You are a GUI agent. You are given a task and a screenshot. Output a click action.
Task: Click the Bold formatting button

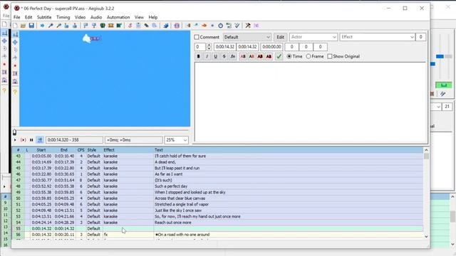pyautogui.click(x=198, y=56)
